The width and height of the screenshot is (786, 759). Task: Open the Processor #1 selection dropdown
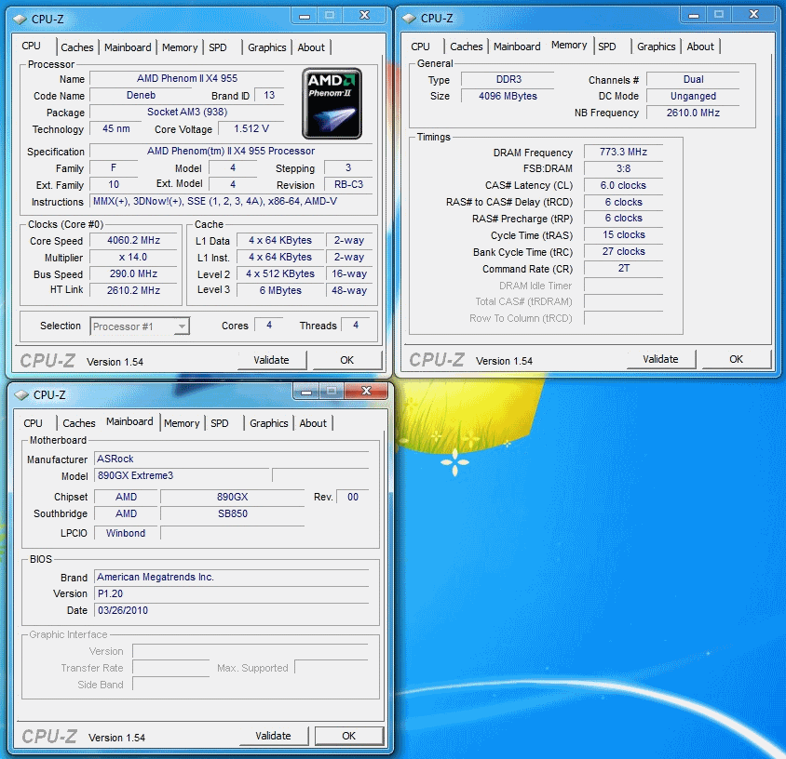point(140,326)
